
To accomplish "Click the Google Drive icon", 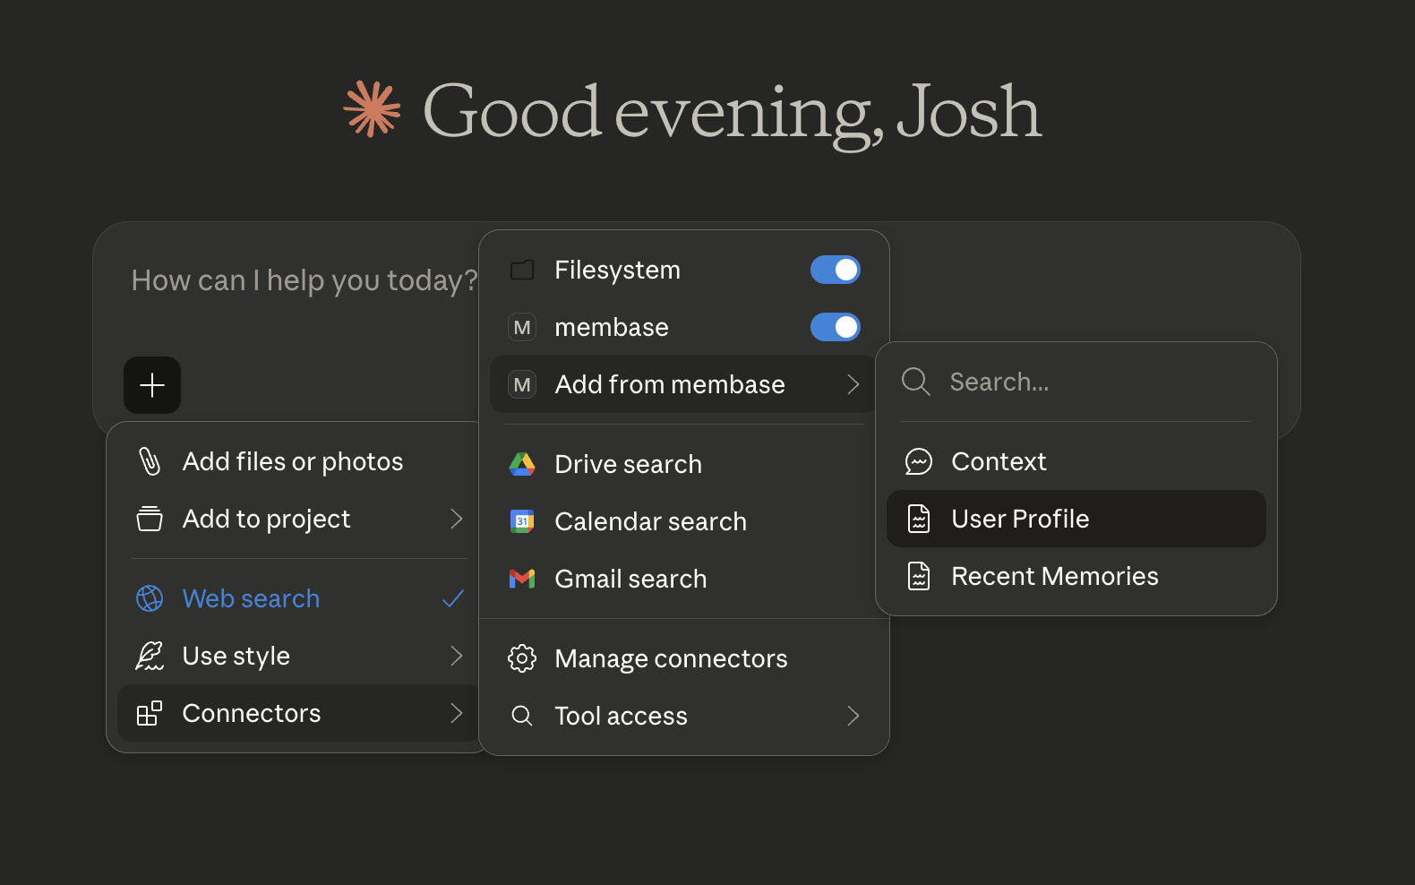I will [x=522, y=464].
